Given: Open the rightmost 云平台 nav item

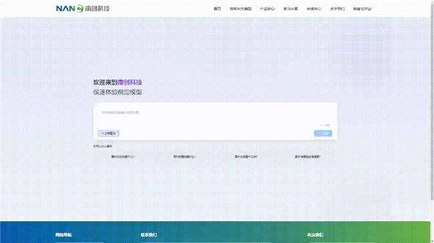Looking at the screenshot, I should [x=362, y=9].
